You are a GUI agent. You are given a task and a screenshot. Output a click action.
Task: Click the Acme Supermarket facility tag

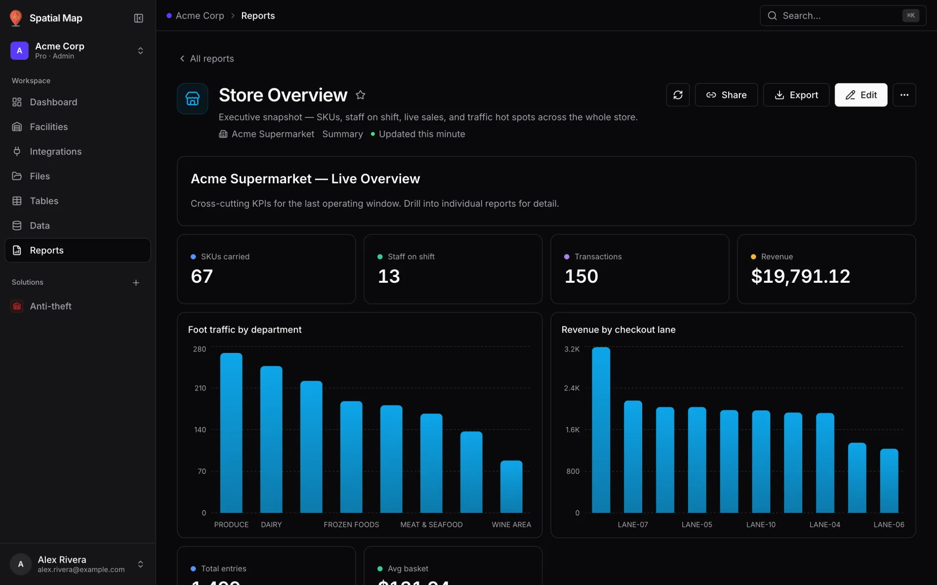[266, 134]
